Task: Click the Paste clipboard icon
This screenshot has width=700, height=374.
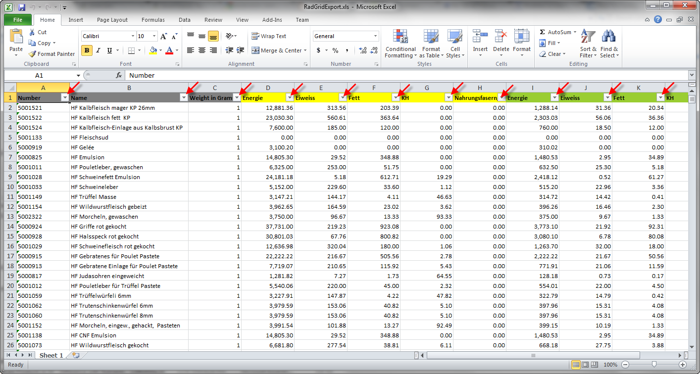Action: tap(16, 37)
